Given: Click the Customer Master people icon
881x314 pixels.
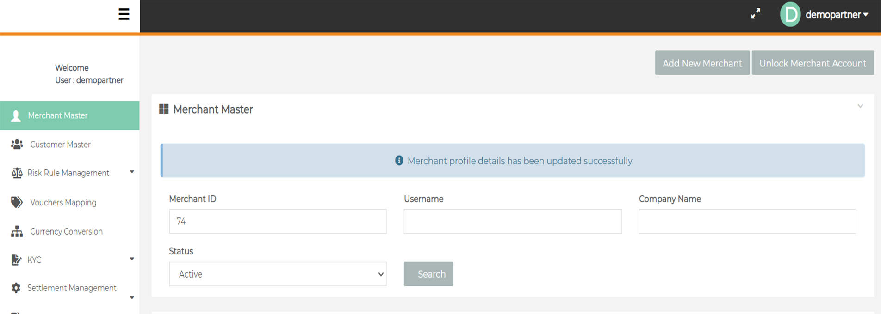Looking at the screenshot, I should pyautogui.click(x=17, y=145).
